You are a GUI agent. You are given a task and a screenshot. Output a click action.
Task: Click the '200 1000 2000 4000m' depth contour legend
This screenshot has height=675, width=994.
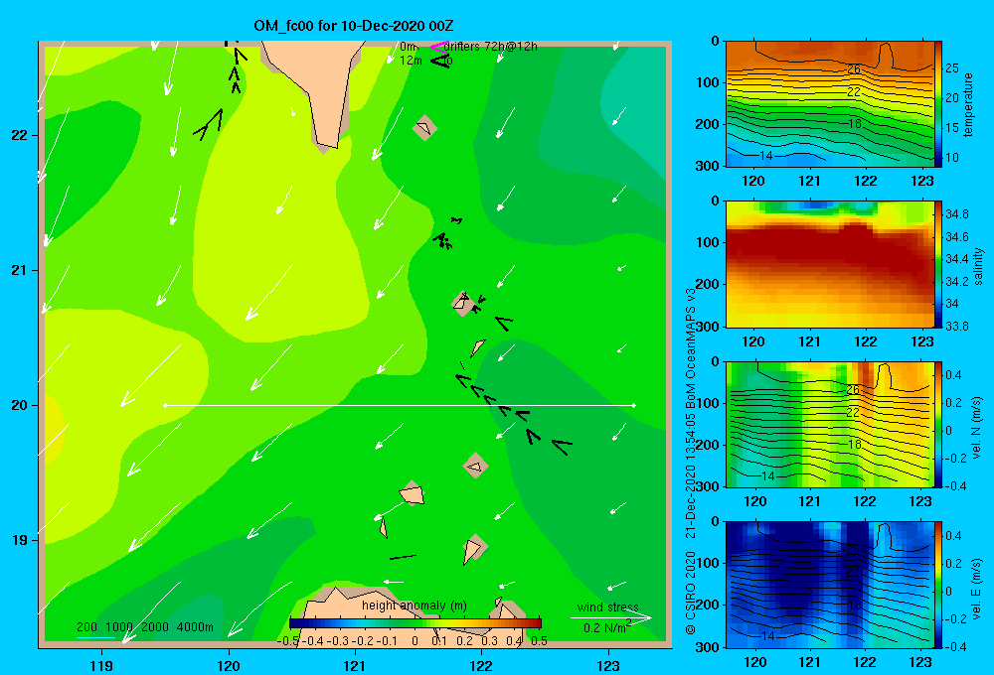[144, 627]
